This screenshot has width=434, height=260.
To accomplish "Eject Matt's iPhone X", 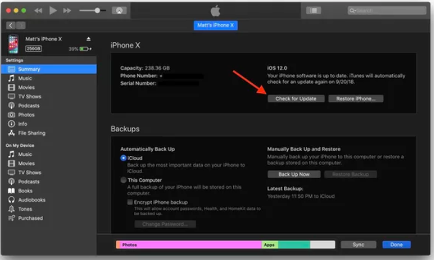I will tap(88, 39).
